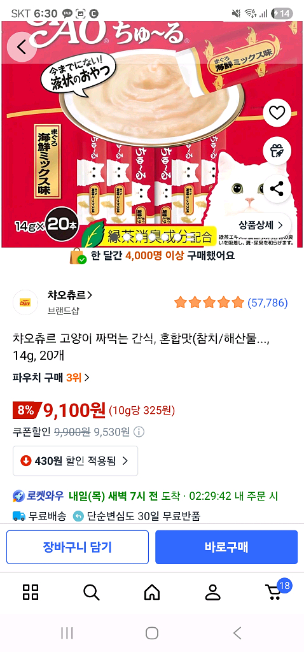304x652 pixels.
Task: Tap Android recent apps button
Action: pyautogui.click(x=67, y=634)
